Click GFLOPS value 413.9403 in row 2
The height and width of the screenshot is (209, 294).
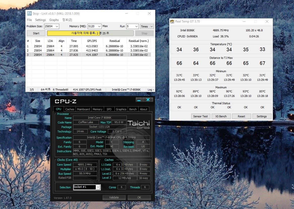(92, 50)
